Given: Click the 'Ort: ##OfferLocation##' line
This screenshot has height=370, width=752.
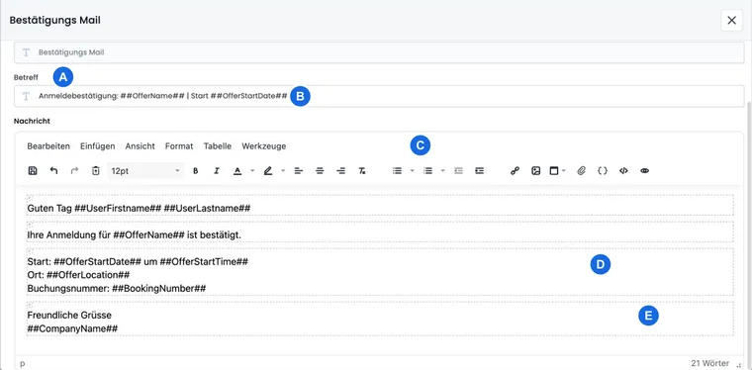Looking at the screenshot, I should point(78,275).
